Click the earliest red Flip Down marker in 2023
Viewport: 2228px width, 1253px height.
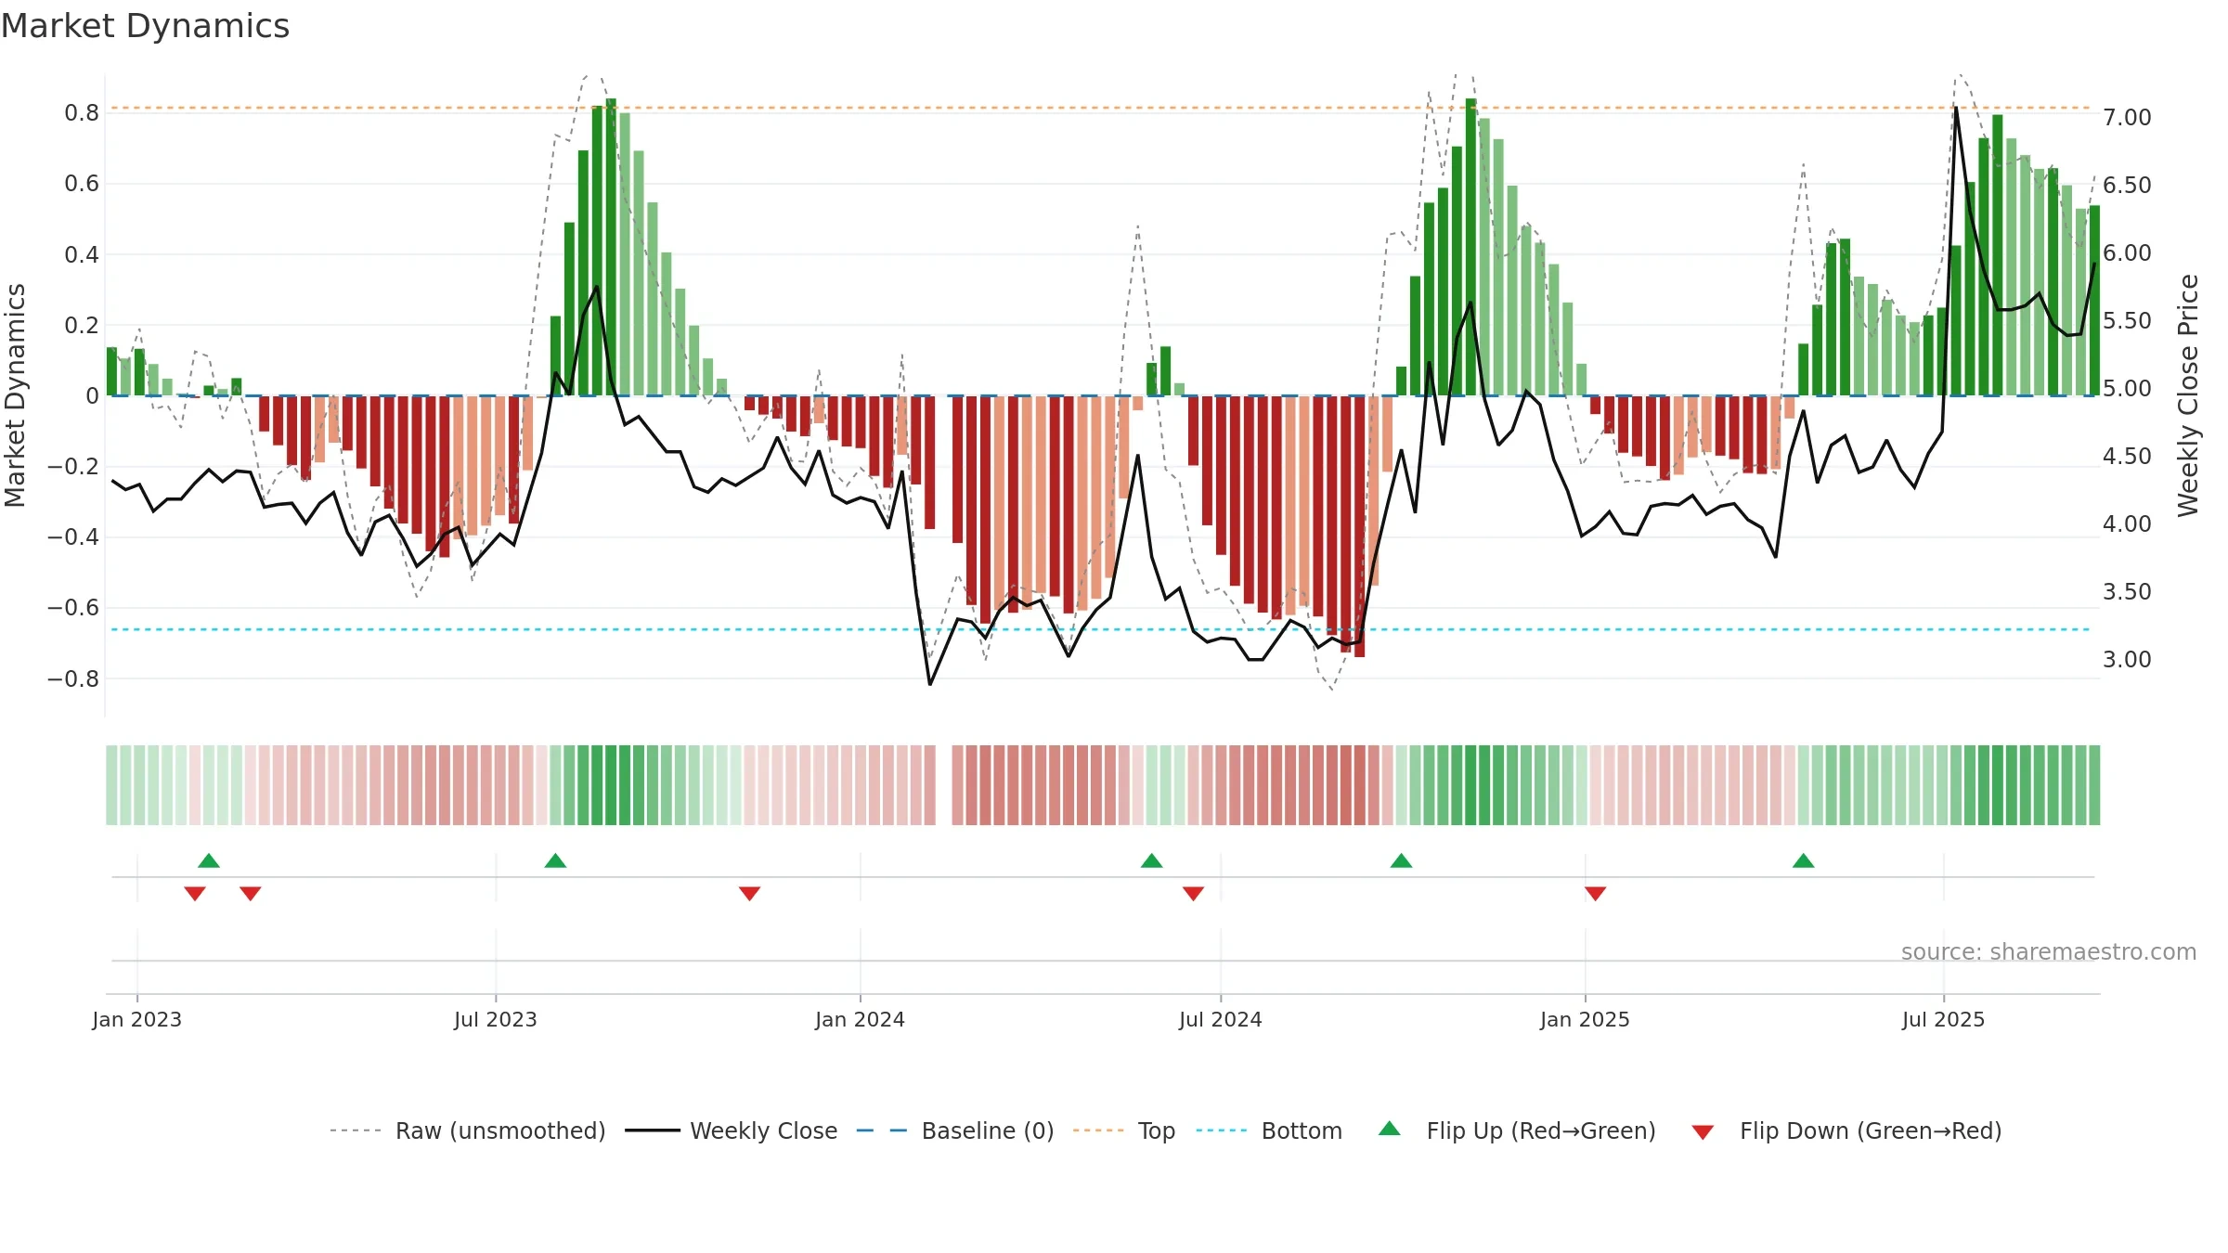194,893
